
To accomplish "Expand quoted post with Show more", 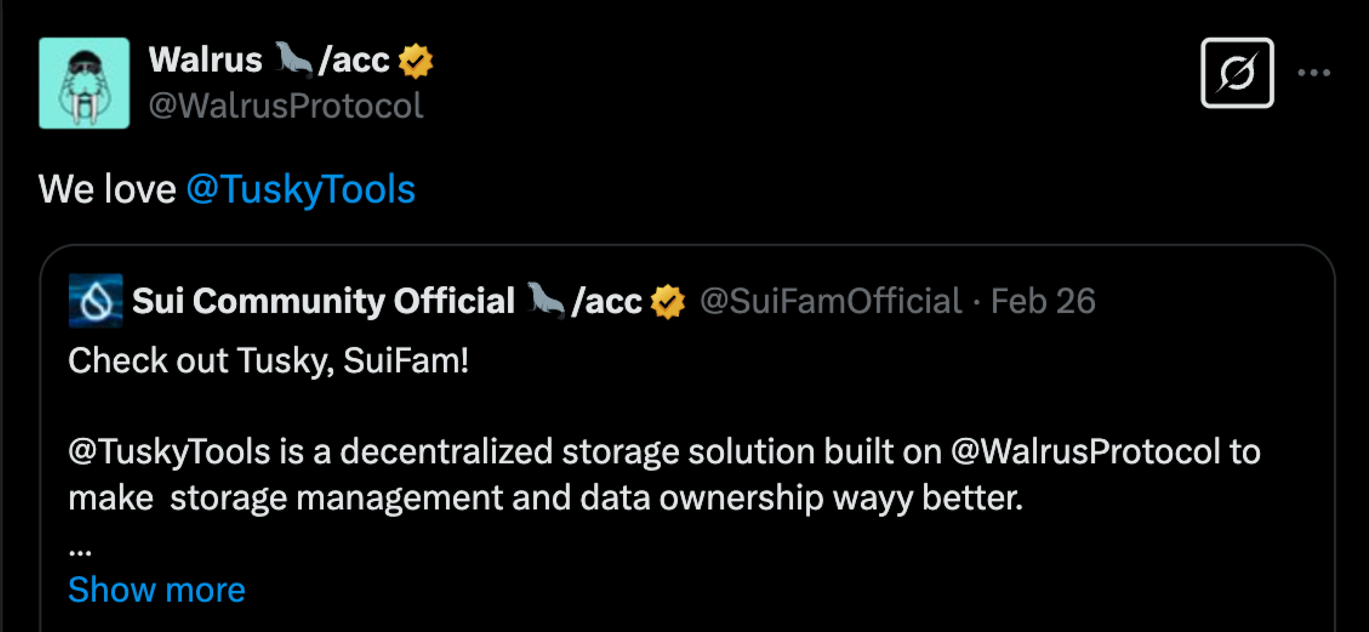I will tap(157, 590).
